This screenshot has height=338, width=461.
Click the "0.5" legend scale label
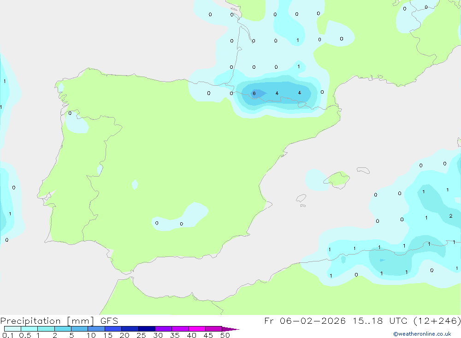(25, 335)
